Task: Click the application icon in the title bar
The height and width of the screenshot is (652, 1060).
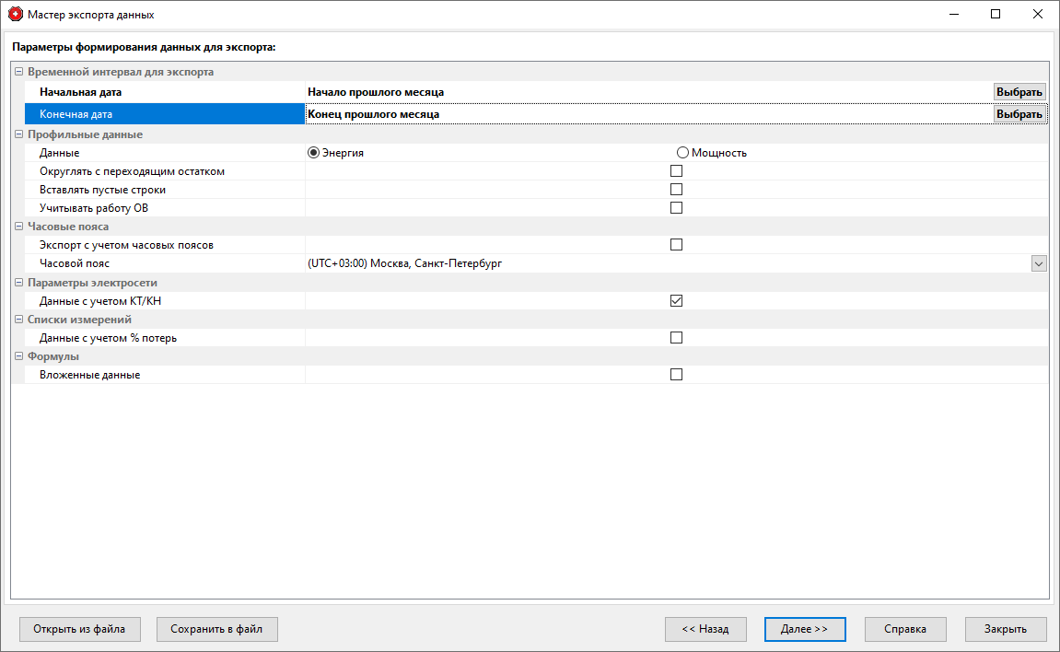Action: (14, 14)
